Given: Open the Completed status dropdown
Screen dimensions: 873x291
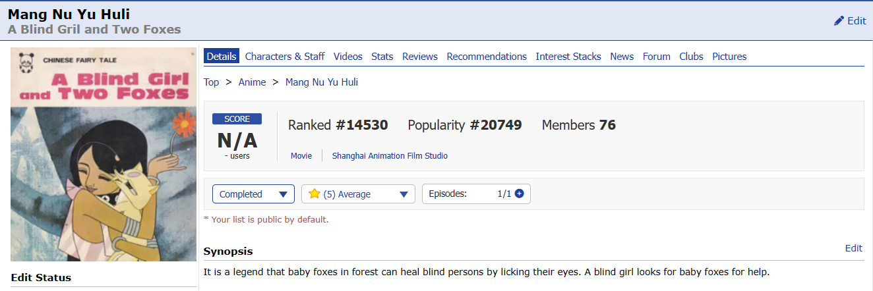Looking at the screenshot, I should pos(253,194).
